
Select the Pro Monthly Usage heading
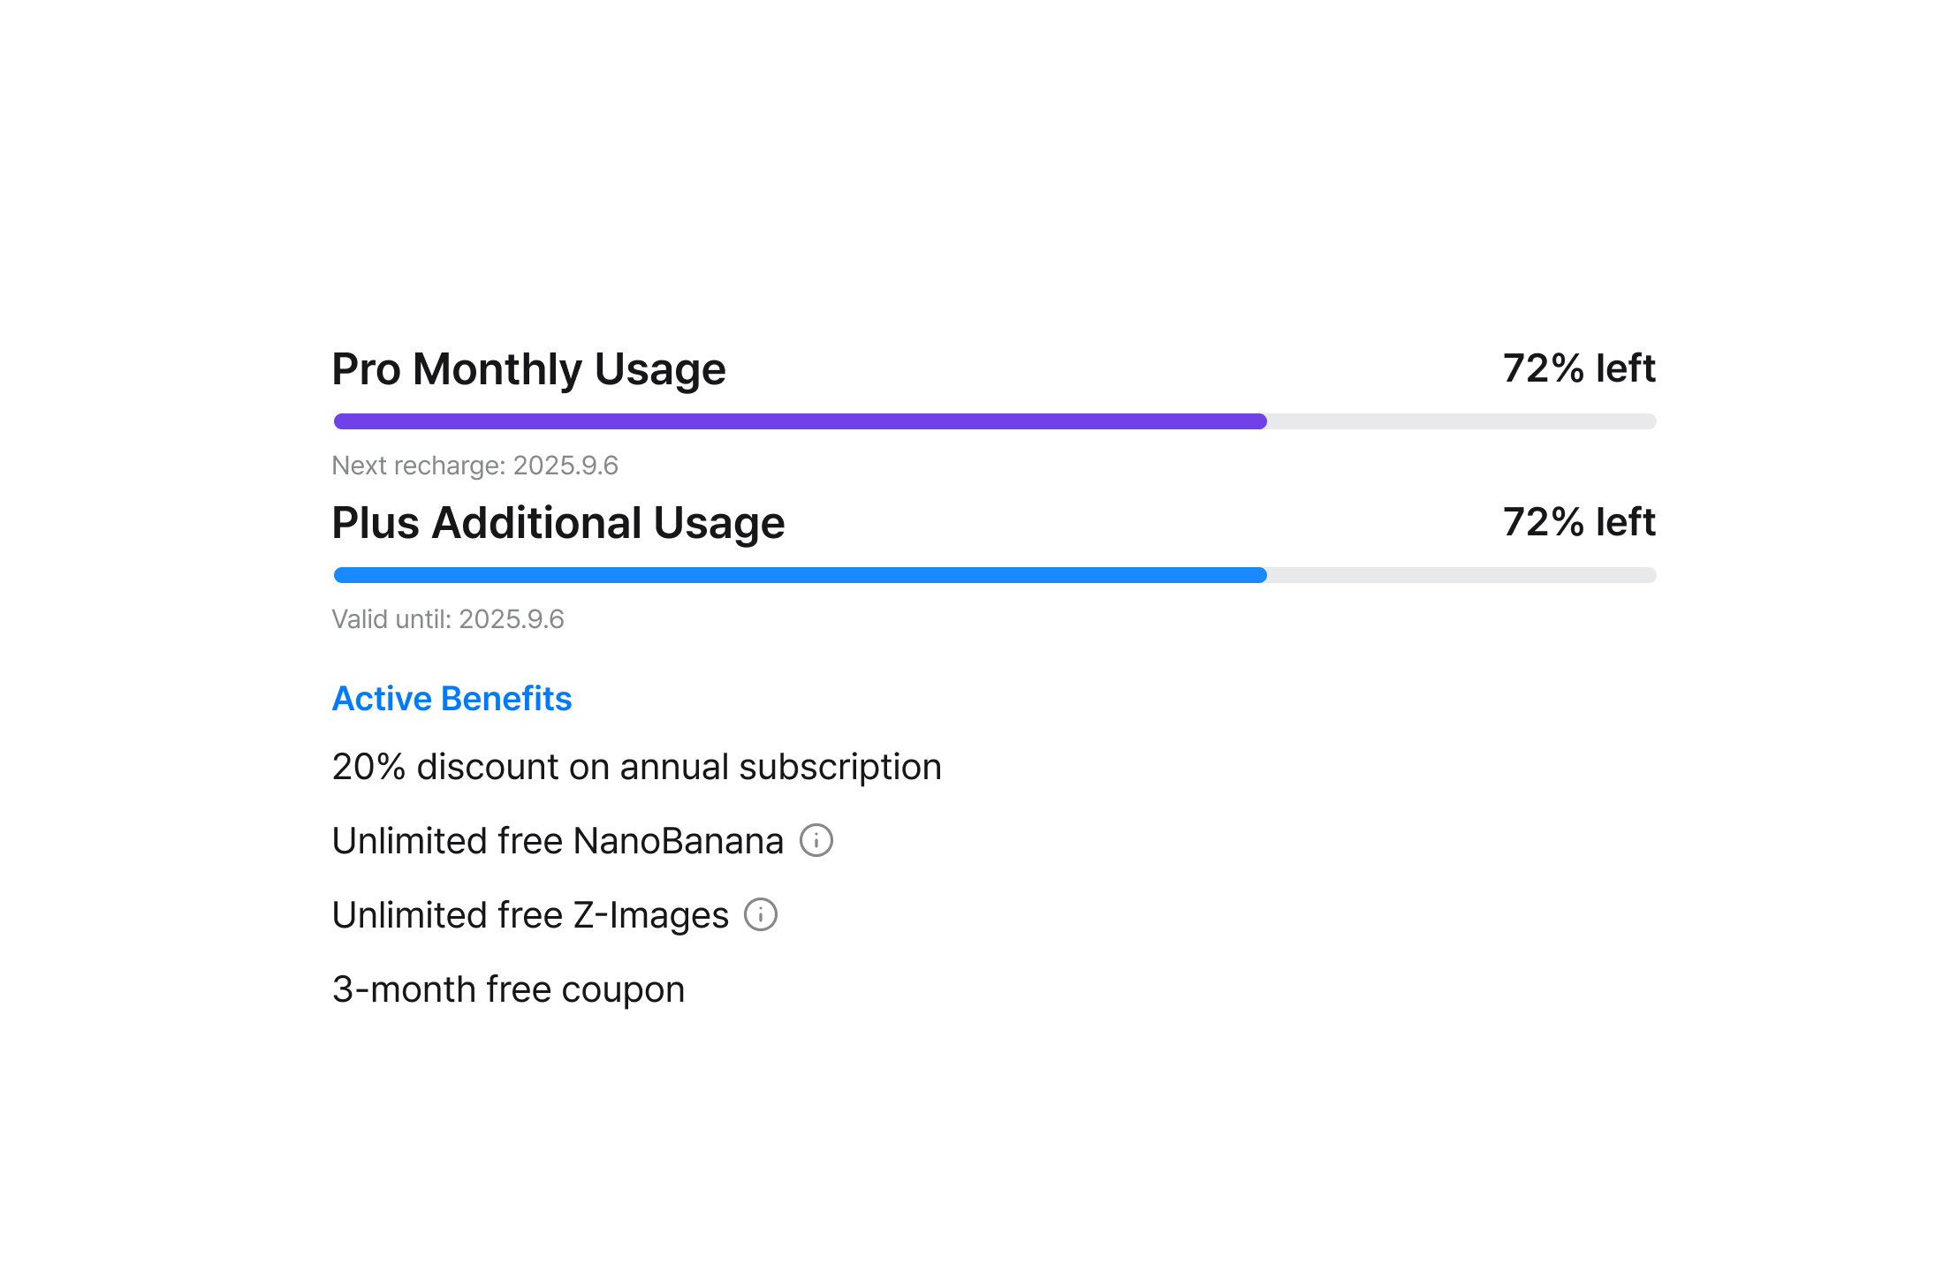[x=528, y=368]
